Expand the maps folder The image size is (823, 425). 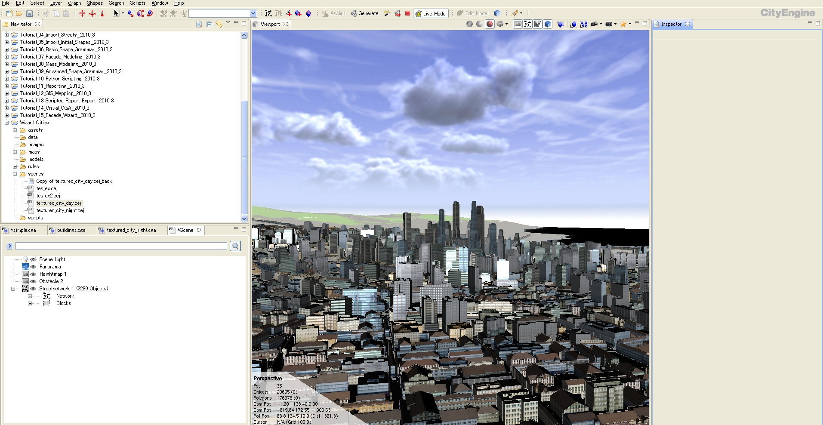pyautogui.click(x=15, y=152)
